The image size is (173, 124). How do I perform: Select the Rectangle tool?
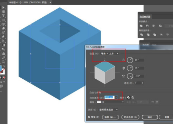point(4,20)
